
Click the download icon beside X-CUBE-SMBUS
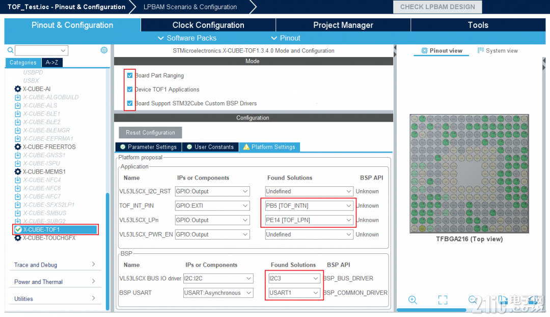(17, 213)
